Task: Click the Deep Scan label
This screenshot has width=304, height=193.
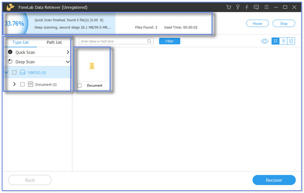Action: (25, 62)
